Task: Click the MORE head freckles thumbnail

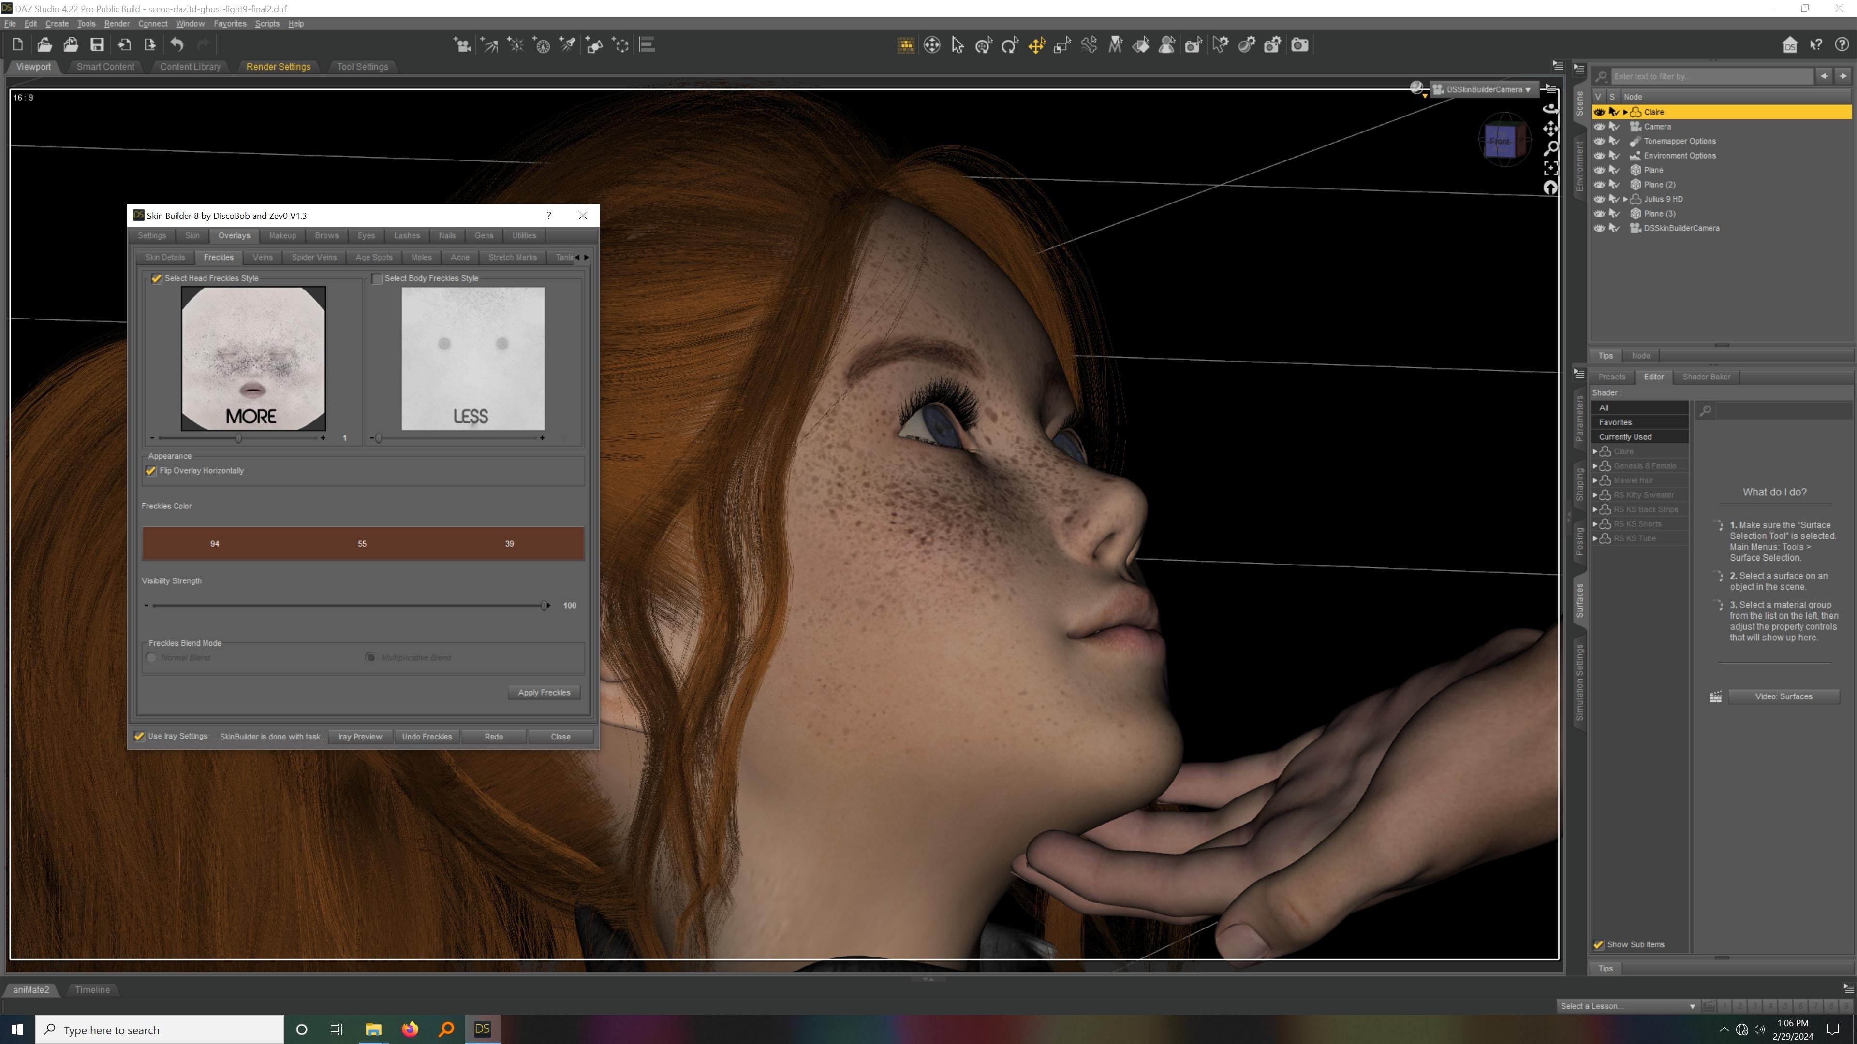Action: (x=253, y=358)
